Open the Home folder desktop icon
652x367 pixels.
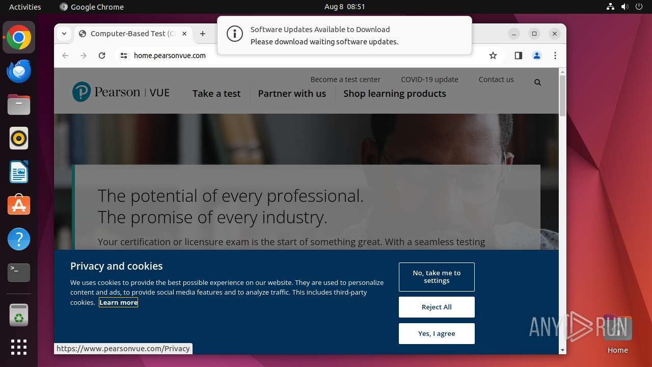click(617, 334)
